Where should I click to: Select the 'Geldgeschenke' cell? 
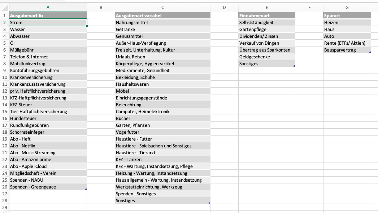point(267,57)
